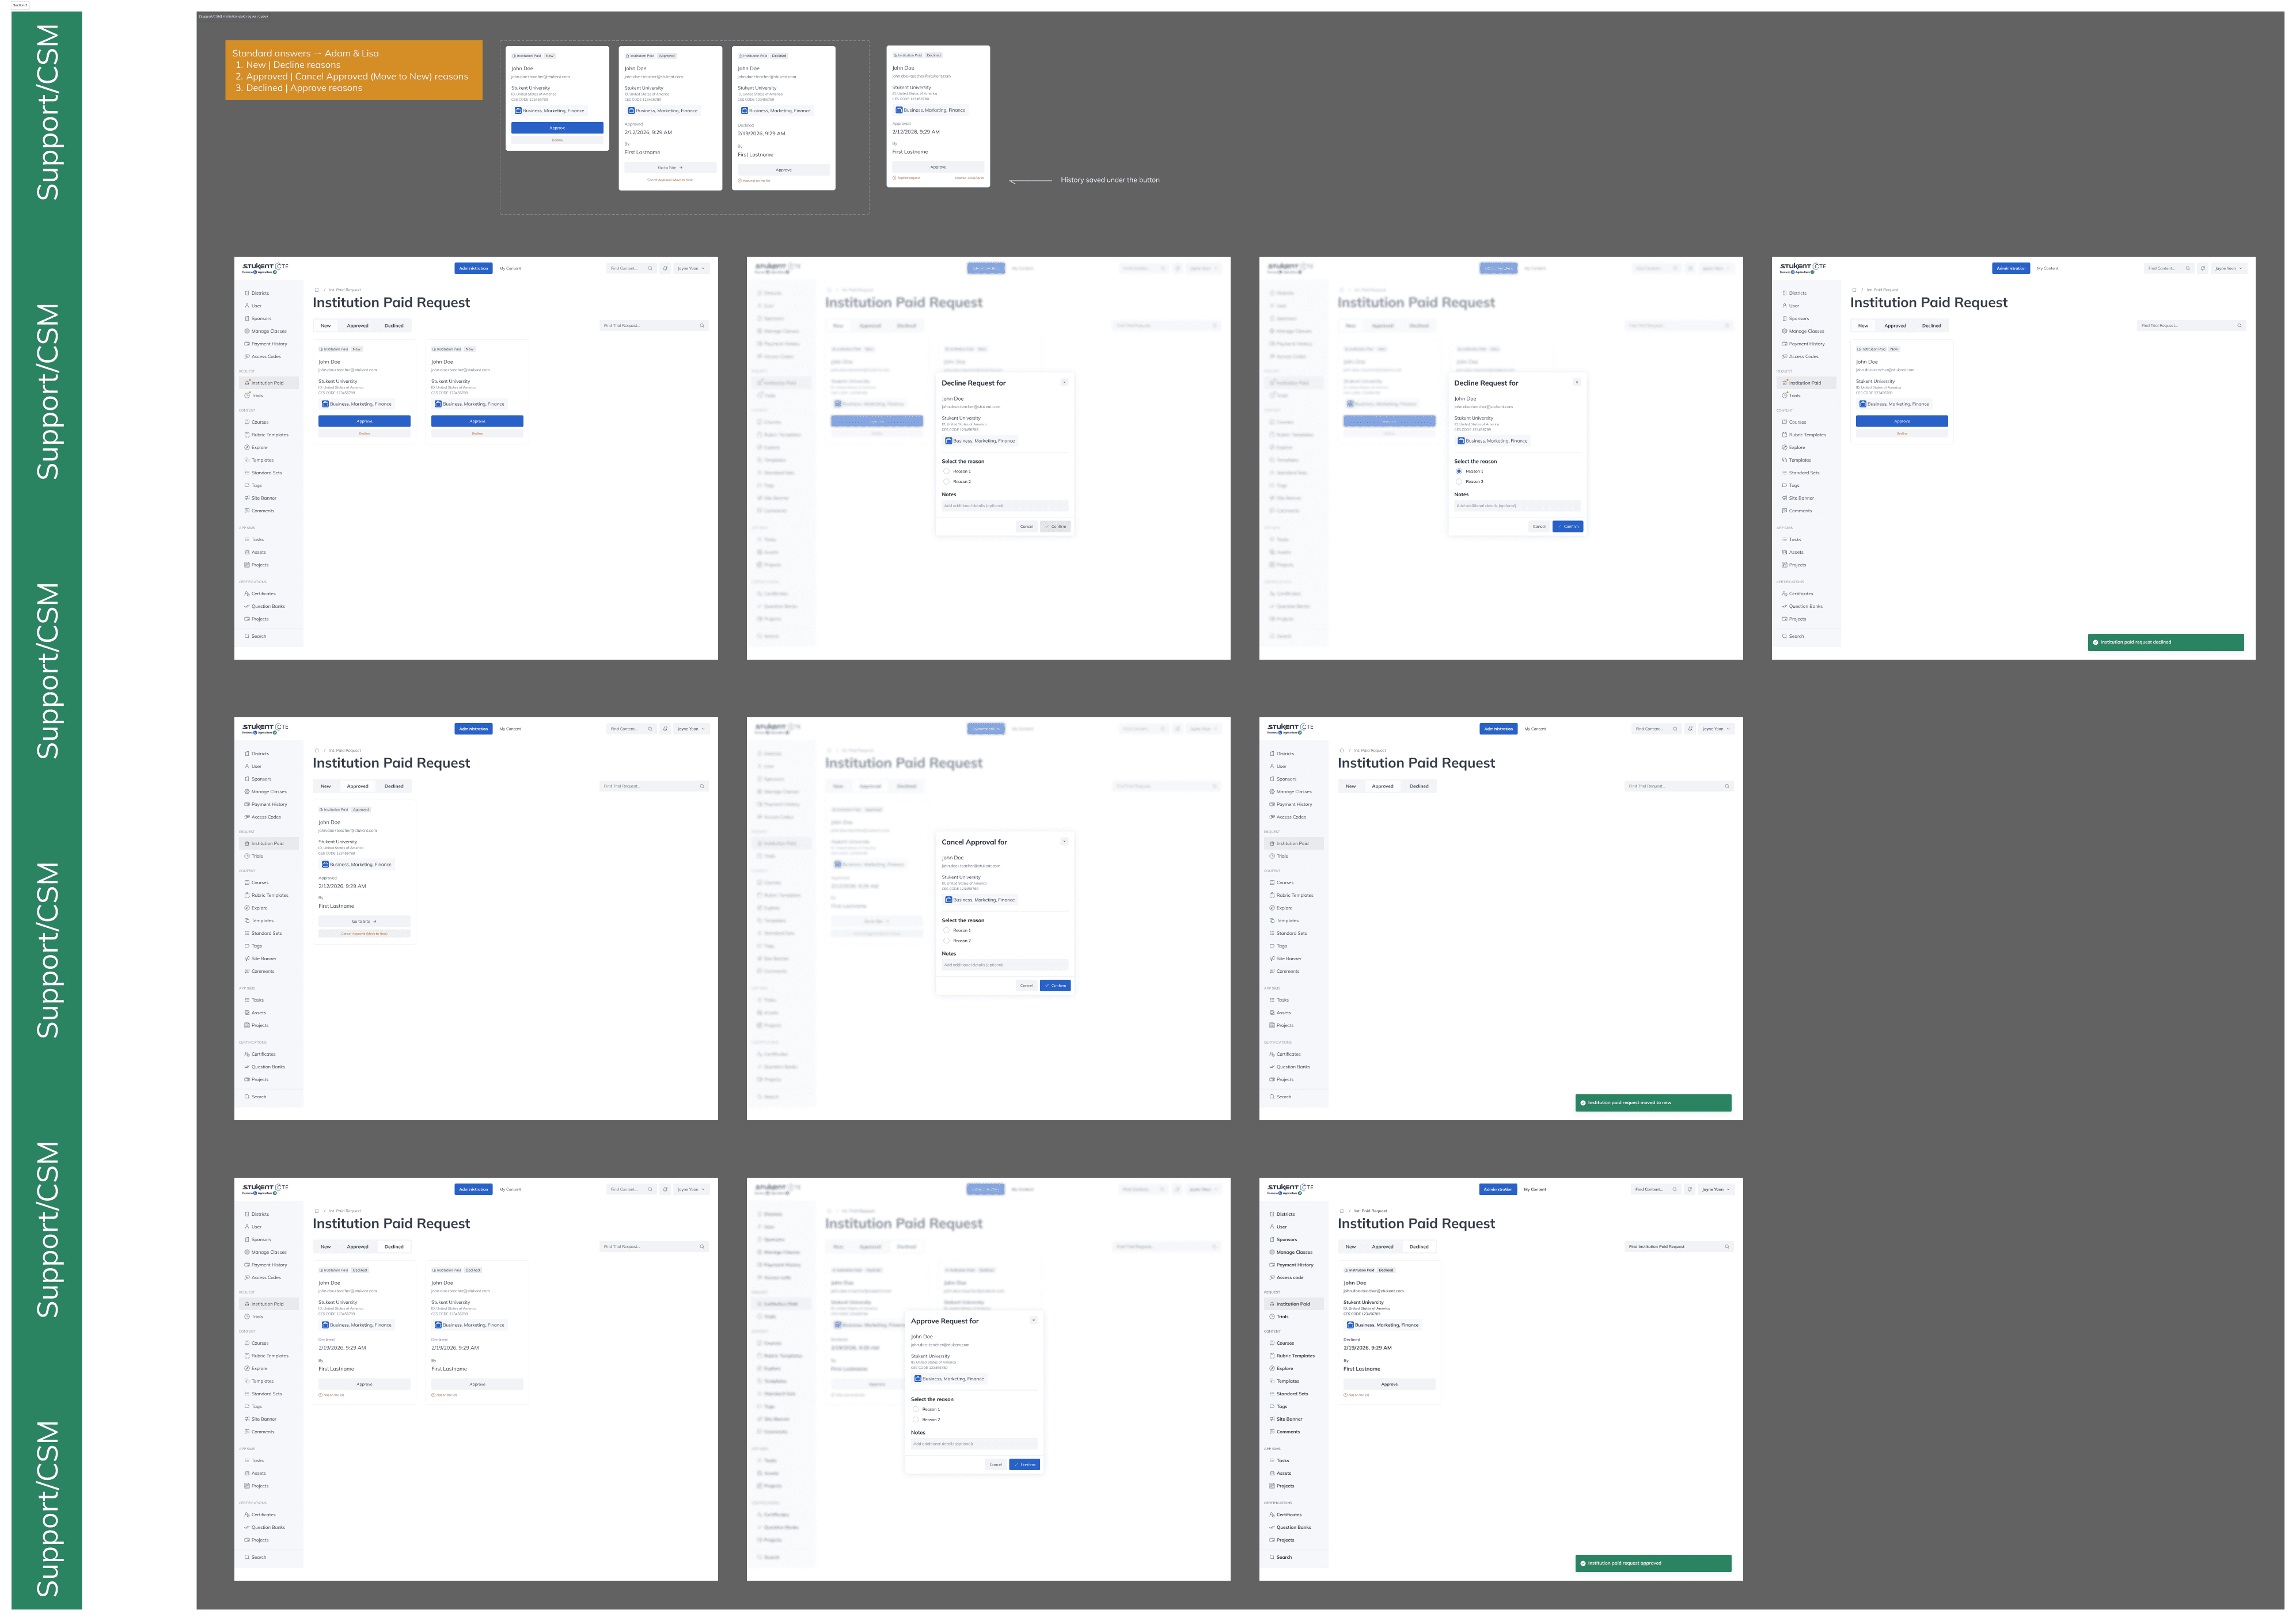Click Approve on the card showing 'Expired request'

click(938, 167)
